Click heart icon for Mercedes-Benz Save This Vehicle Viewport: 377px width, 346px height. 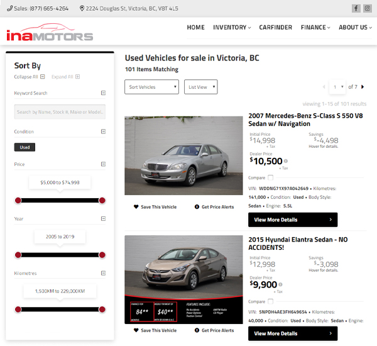tap(136, 207)
